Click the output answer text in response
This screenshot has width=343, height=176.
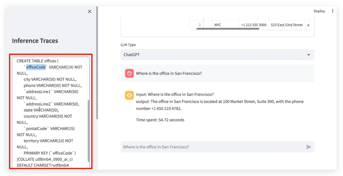tap(220, 105)
